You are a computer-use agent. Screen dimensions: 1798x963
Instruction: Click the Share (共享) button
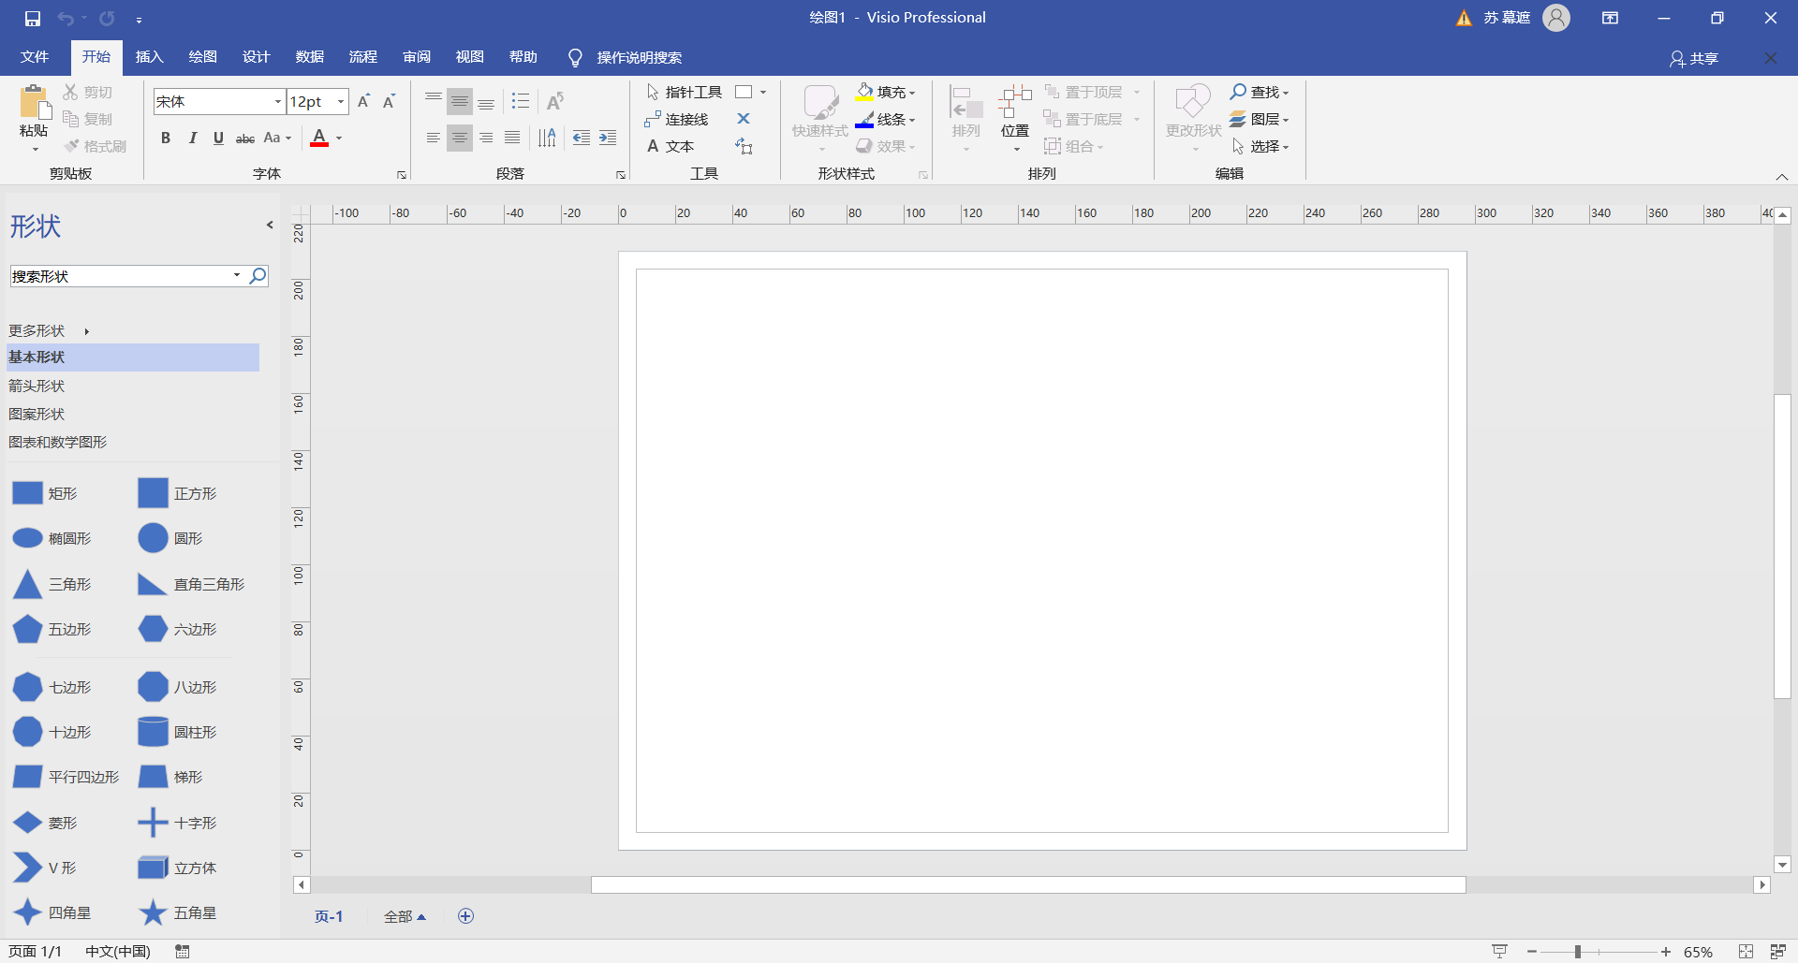(x=1694, y=58)
